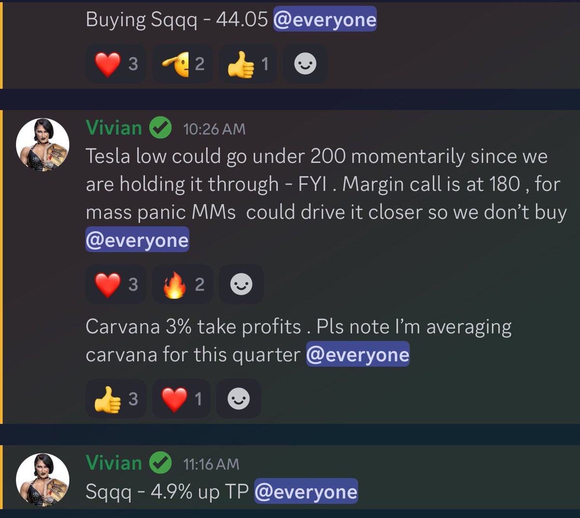Open Vivian's avatar at 10:26 AM message
Screen dimensions: 580x518
(43, 145)
